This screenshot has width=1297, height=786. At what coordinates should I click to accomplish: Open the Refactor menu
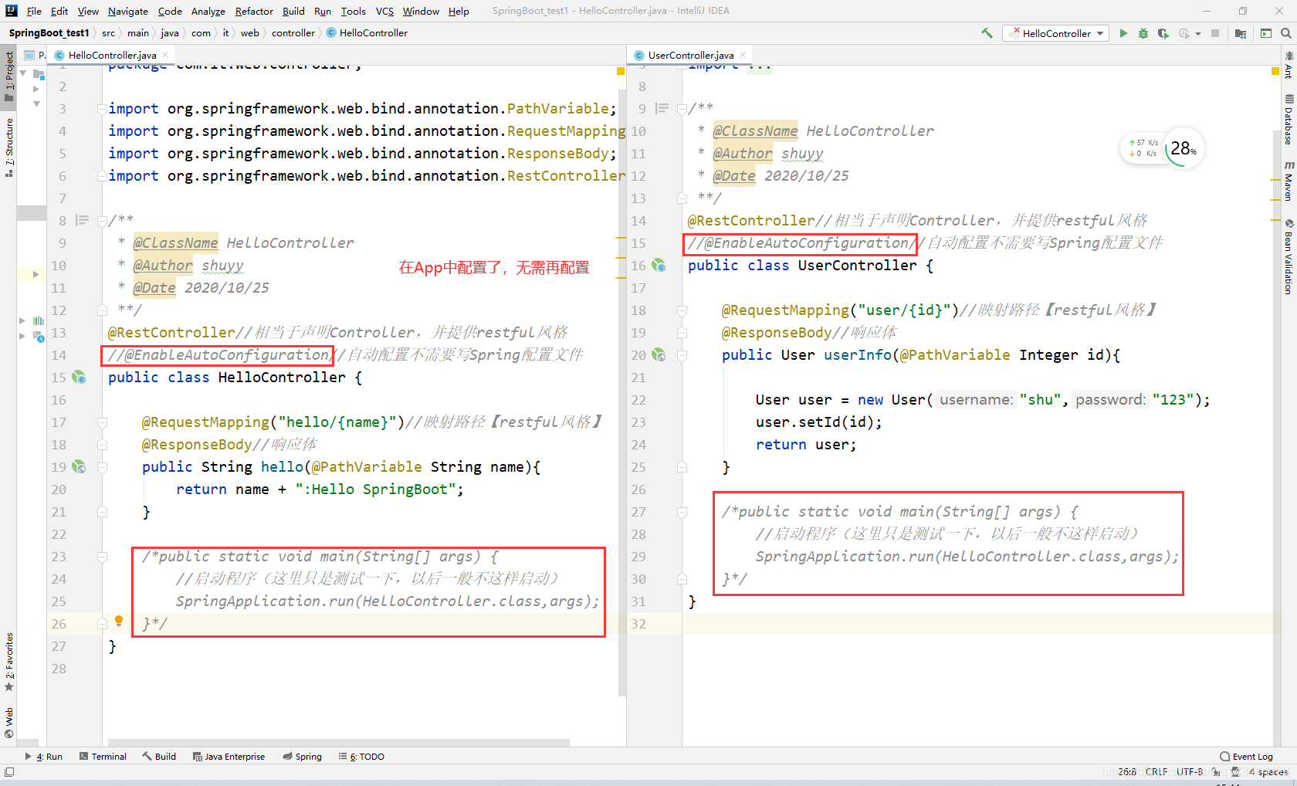click(x=254, y=11)
